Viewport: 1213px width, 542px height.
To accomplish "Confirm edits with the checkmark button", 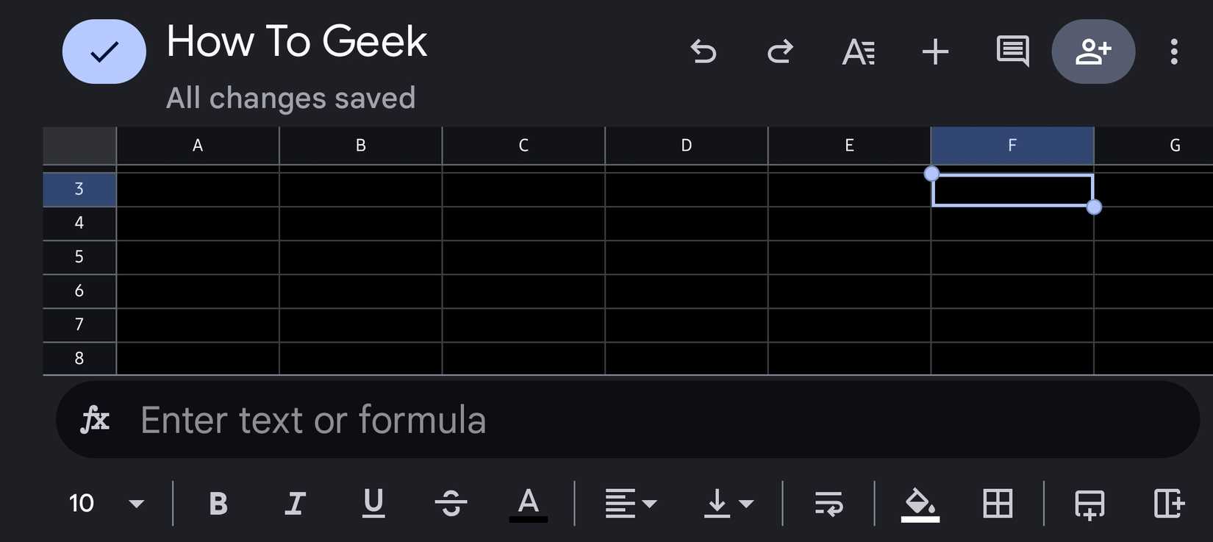I will pos(104,51).
